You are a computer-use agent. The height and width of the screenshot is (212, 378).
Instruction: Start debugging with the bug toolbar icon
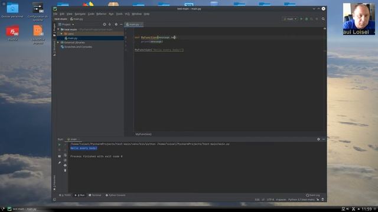(x=307, y=19)
